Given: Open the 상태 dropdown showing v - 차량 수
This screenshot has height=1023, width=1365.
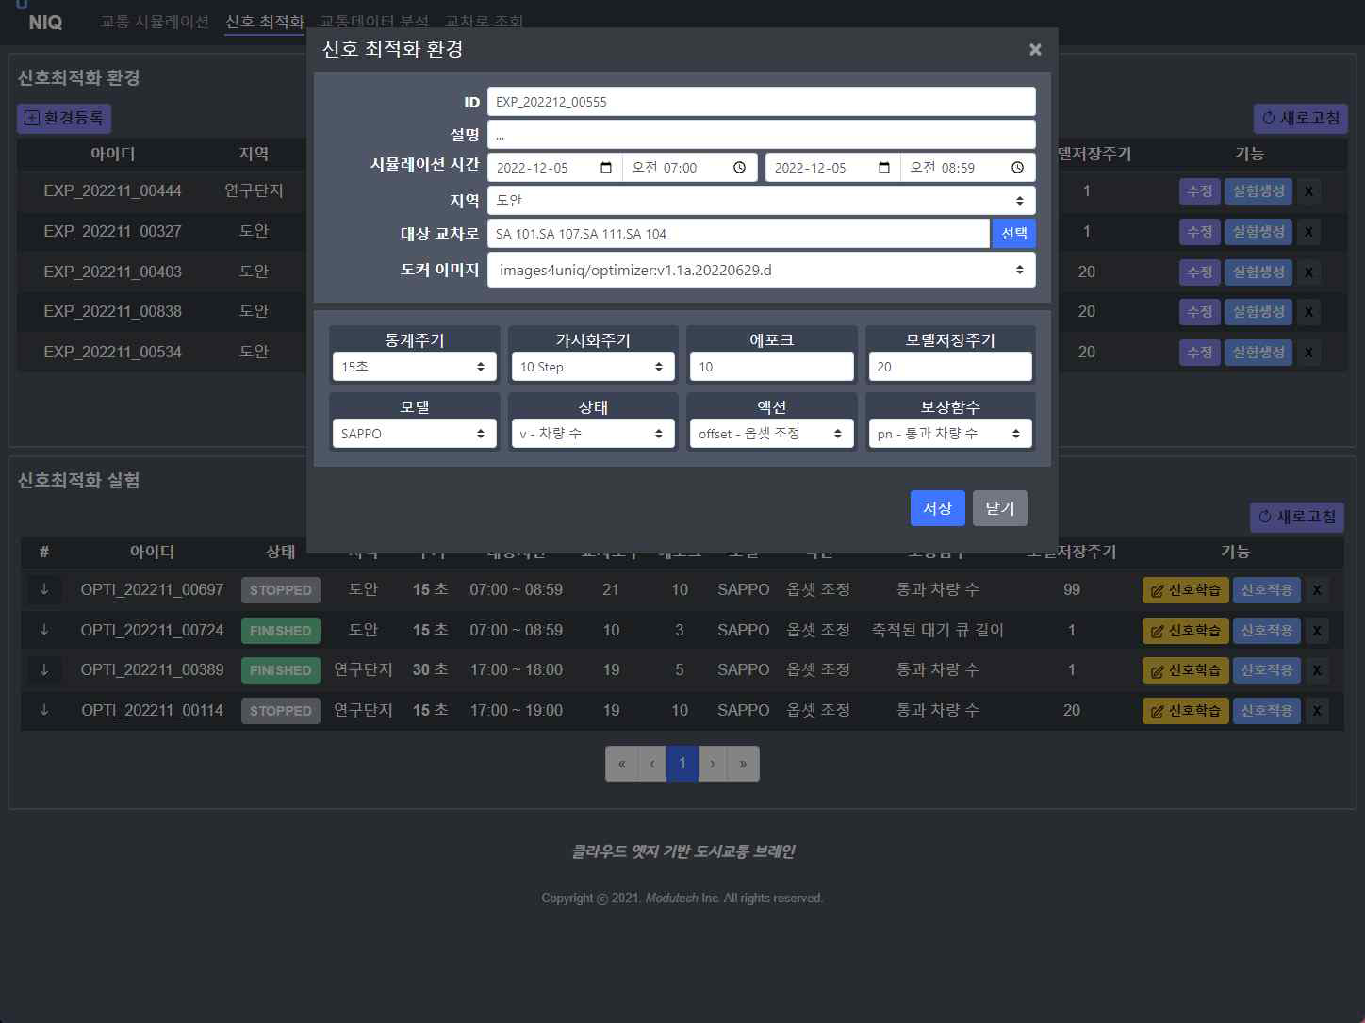Looking at the screenshot, I should (x=593, y=434).
